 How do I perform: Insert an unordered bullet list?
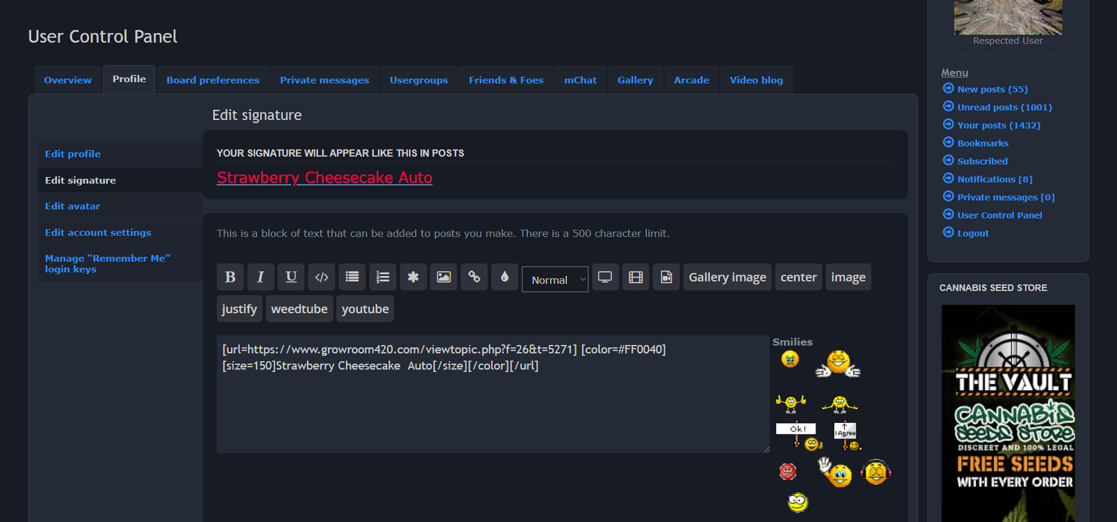point(353,277)
